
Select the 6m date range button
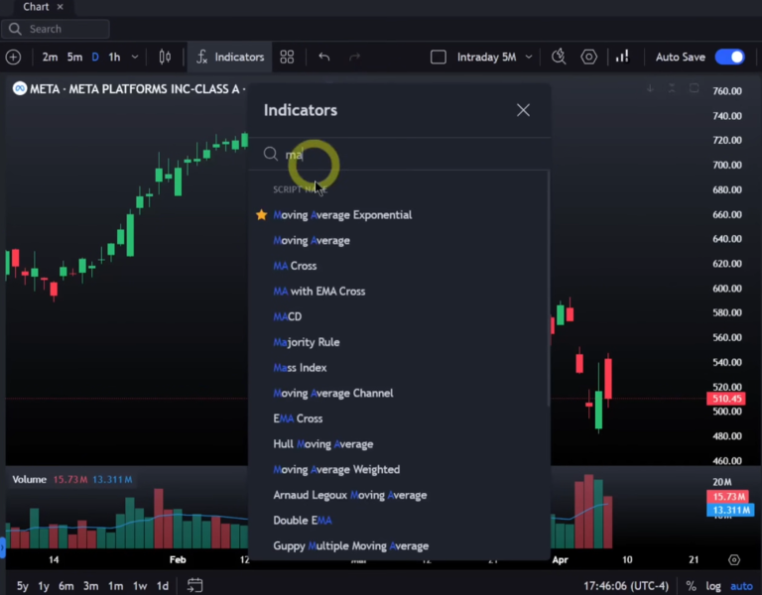tap(65, 586)
